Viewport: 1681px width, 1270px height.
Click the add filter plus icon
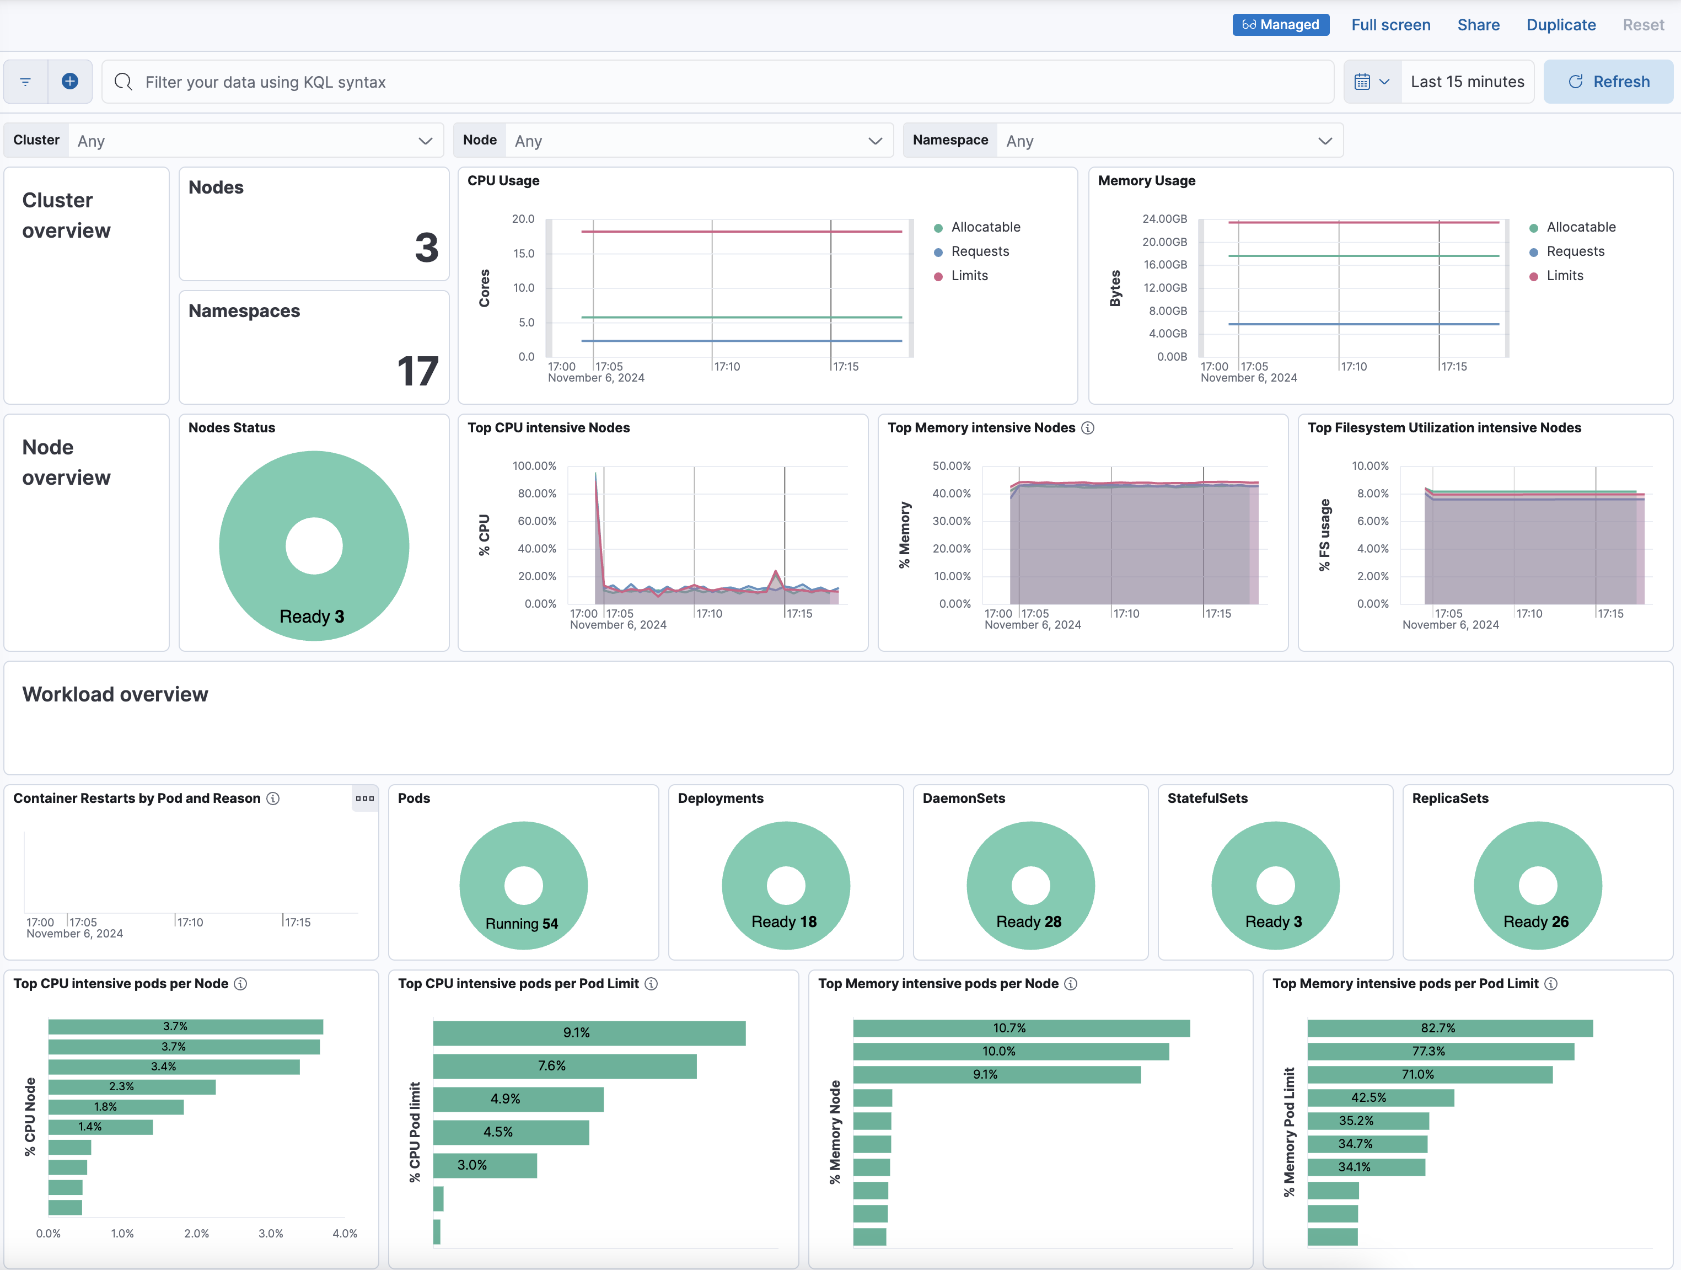click(70, 81)
